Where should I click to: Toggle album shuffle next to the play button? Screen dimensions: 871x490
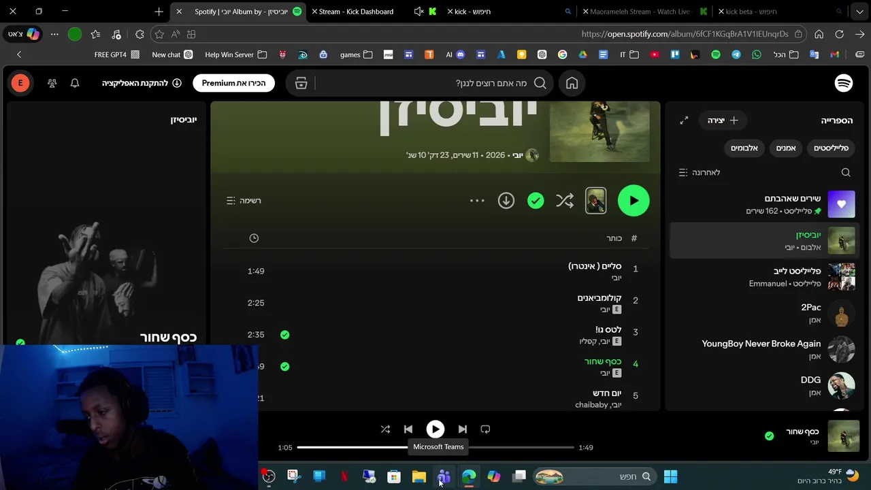[x=565, y=201]
